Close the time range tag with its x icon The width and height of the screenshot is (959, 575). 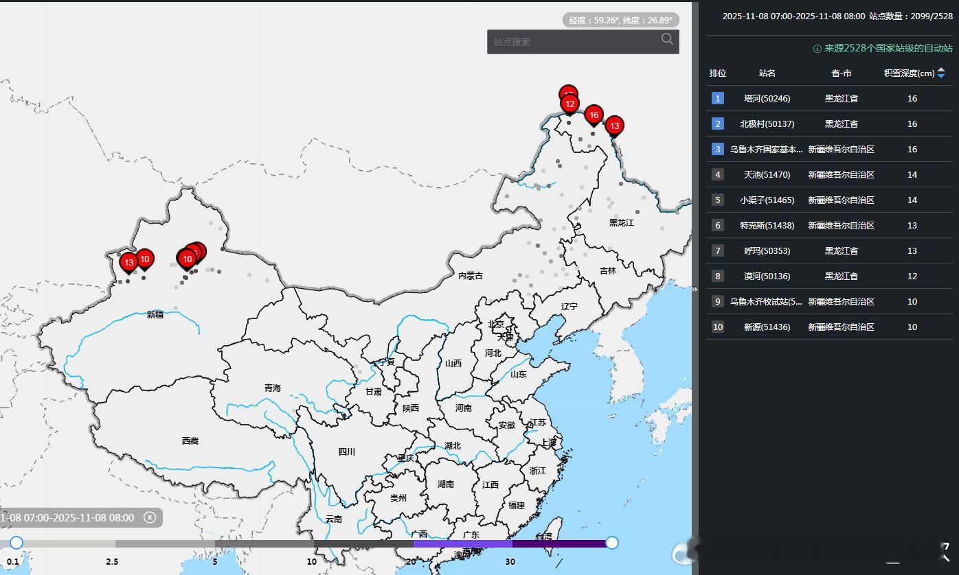(x=150, y=517)
